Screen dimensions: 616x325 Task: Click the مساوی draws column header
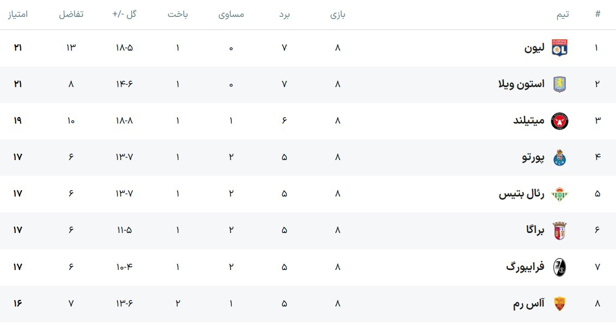[231, 15]
